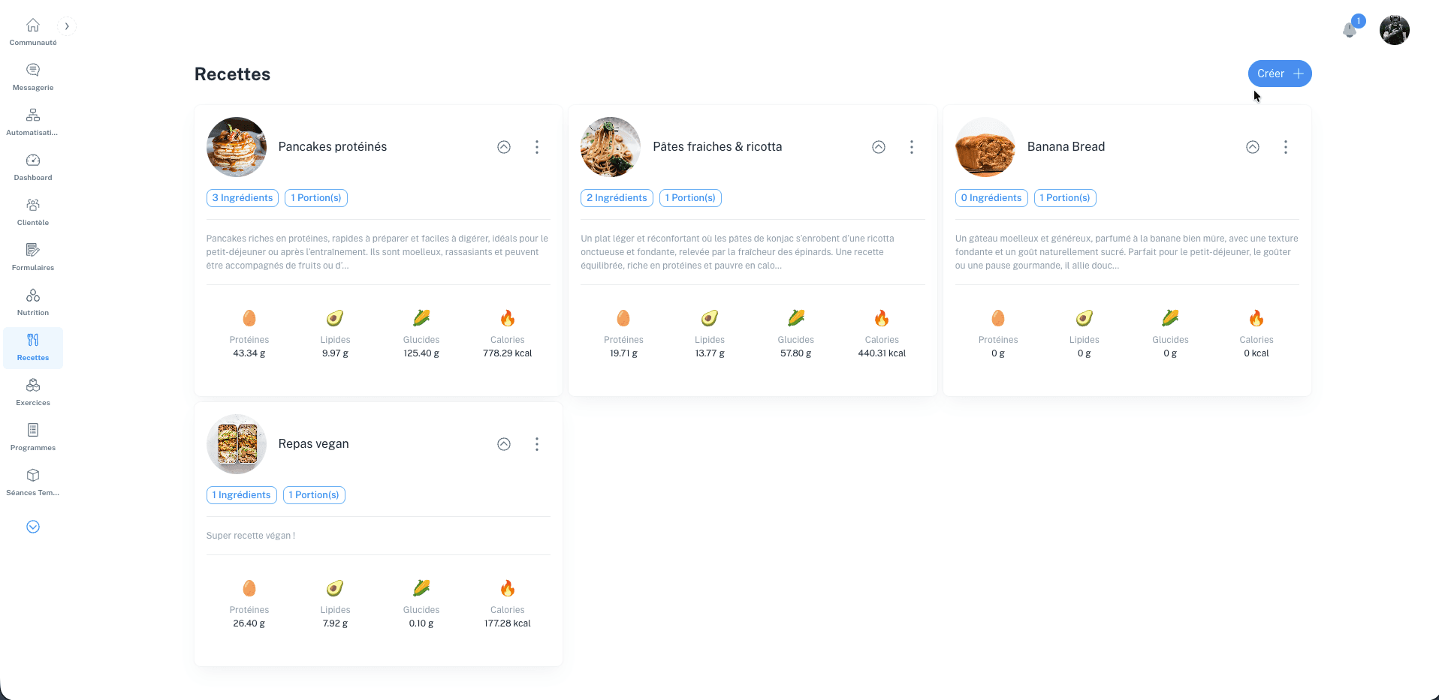This screenshot has width=1439, height=700.
Task: Open the notifications bell
Action: pyautogui.click(x=1350, y=30)
